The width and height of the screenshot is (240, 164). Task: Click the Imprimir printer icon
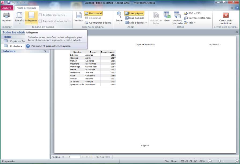[x=6, y=17]
